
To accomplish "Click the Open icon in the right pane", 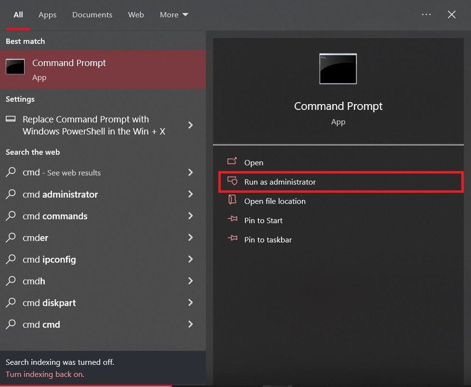I will point(232,161).
